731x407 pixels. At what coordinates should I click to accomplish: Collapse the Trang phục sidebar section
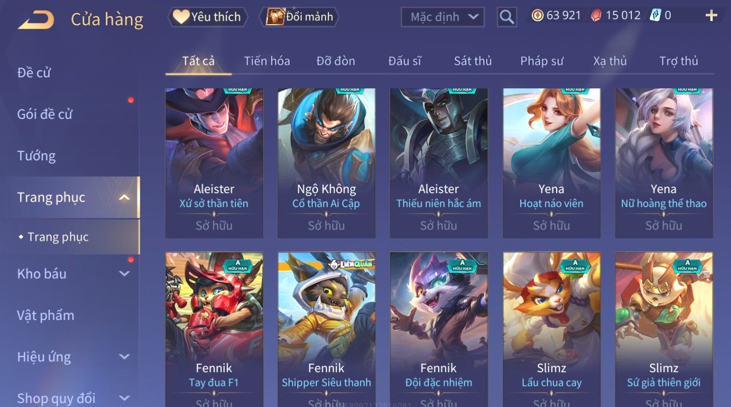[x=124, y=197]
